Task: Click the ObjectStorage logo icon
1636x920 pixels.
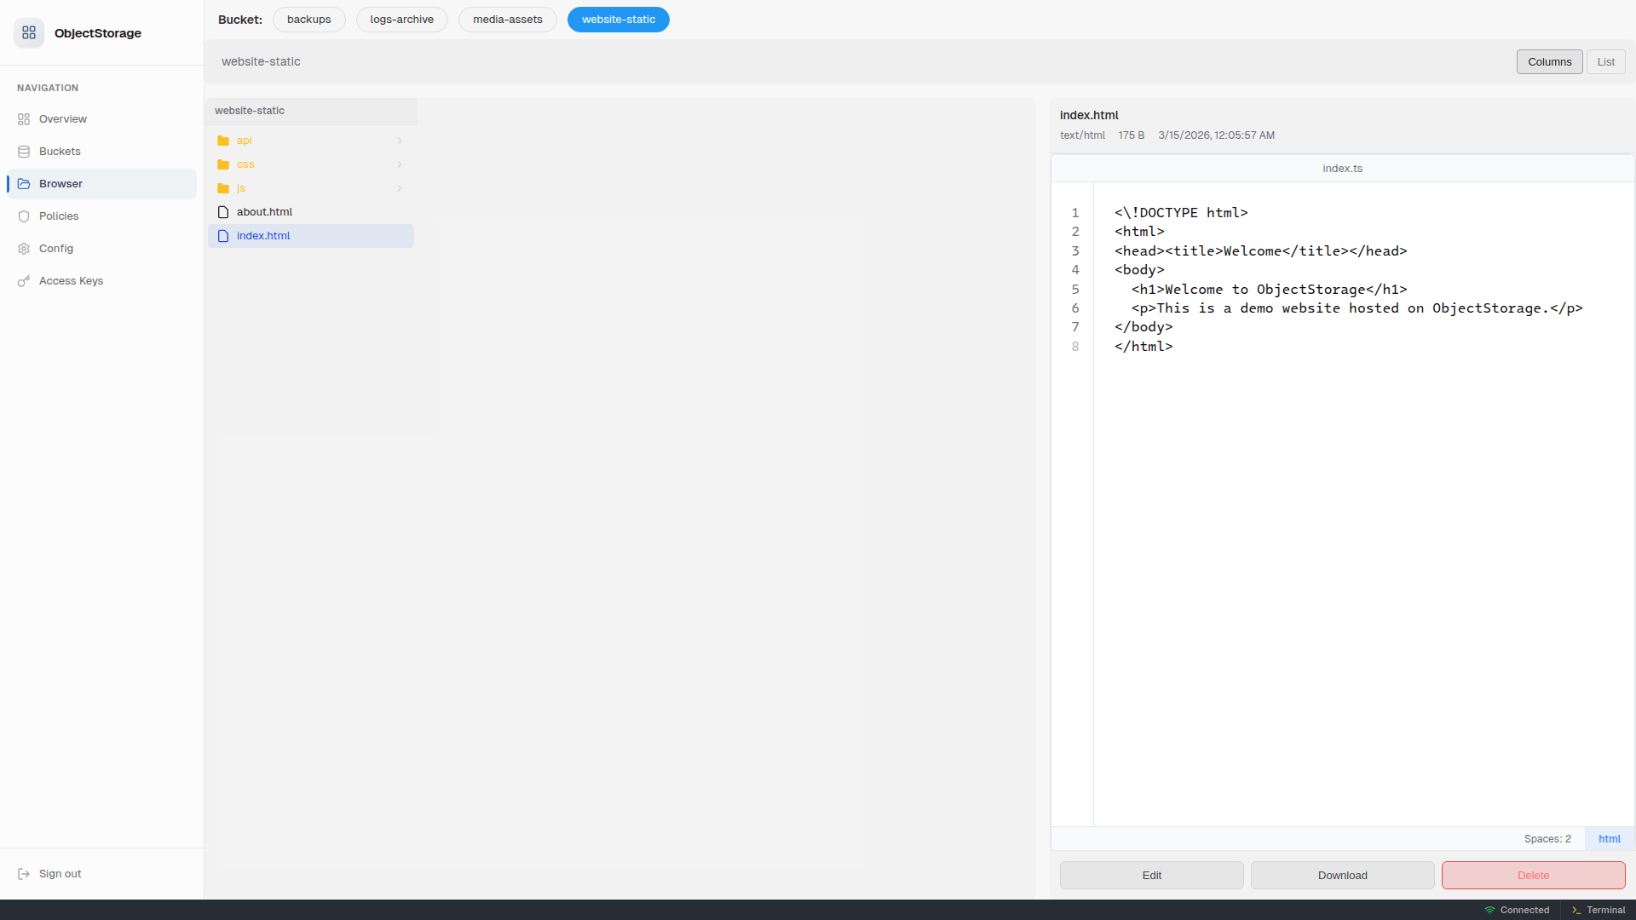Action: [x=29, y=32]
